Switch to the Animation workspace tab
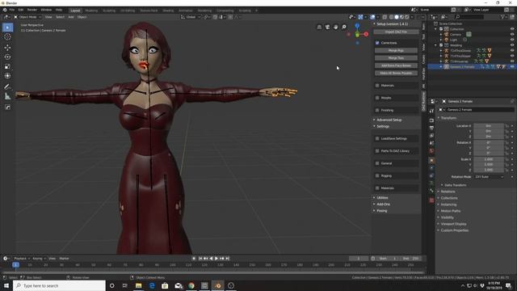The image size is (517, 291). (186, 11)
